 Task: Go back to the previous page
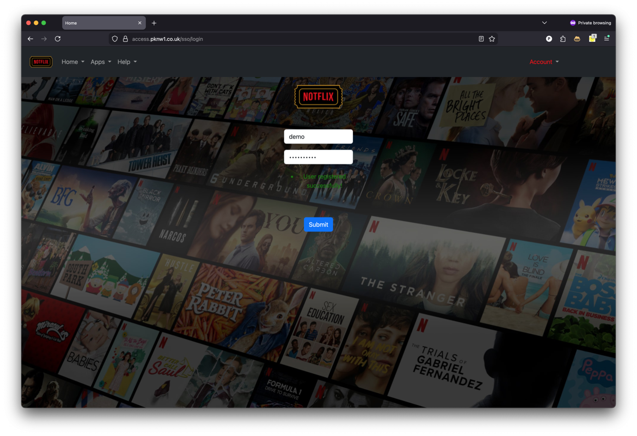pos(30,39)
